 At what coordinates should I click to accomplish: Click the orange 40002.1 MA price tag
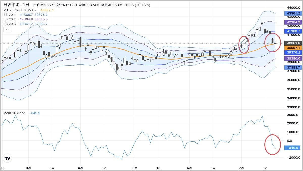pyautogui.click(x=293, y=48)
